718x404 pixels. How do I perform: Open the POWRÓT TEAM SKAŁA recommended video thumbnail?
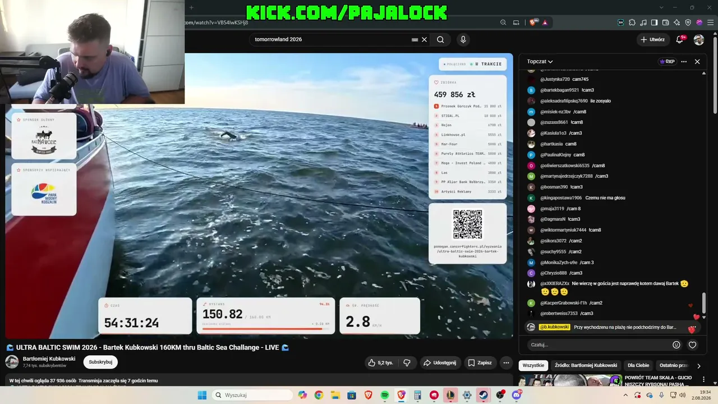(x=570, y=381)
